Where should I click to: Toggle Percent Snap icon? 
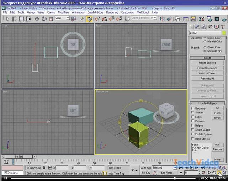point(112,19)
